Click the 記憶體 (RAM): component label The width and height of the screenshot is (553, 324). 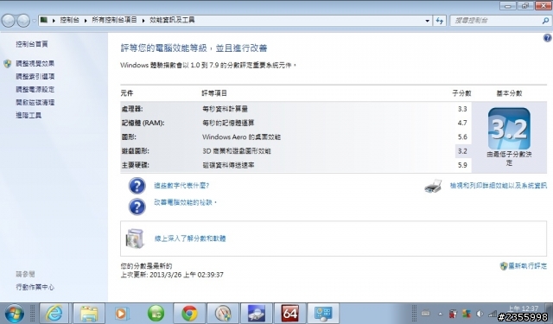tap(143, 123)
